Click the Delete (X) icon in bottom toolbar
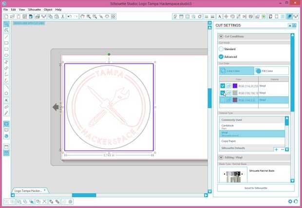The height and width of the screenshot is (208, 302). (x=44, y=202)
